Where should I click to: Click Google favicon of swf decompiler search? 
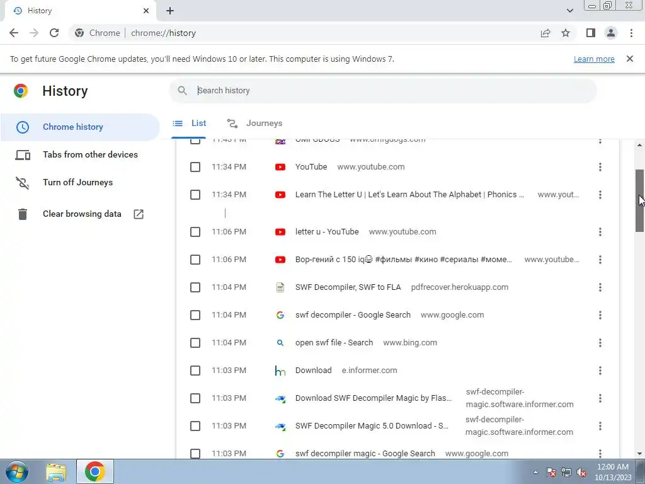click(x=280, y=315)
